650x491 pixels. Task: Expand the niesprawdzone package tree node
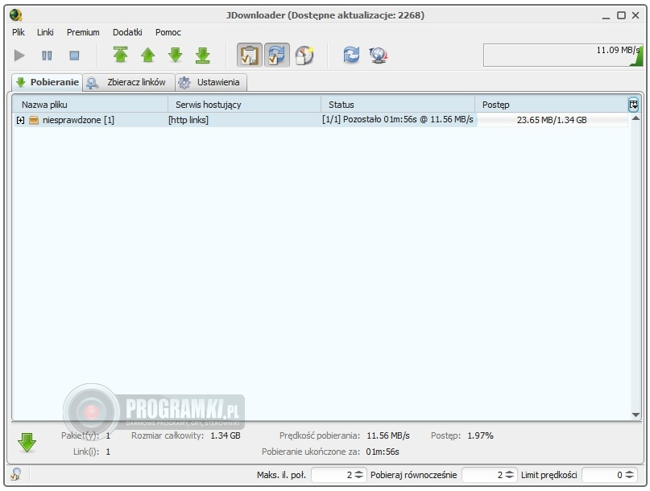click(20, 120)
